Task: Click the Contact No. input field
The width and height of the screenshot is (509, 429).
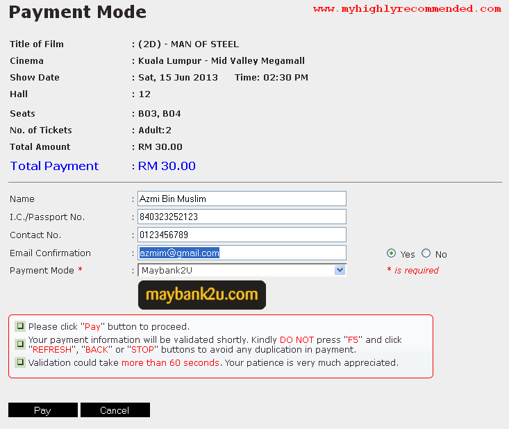Action: click(x=242, y=235)
